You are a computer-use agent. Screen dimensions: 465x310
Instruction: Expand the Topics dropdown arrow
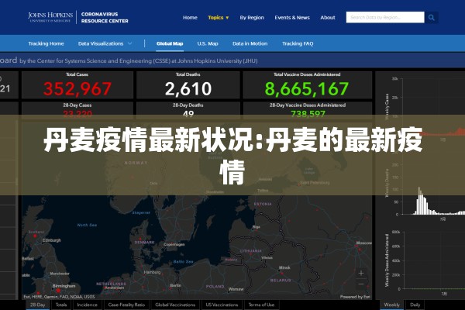click(227, 18)
